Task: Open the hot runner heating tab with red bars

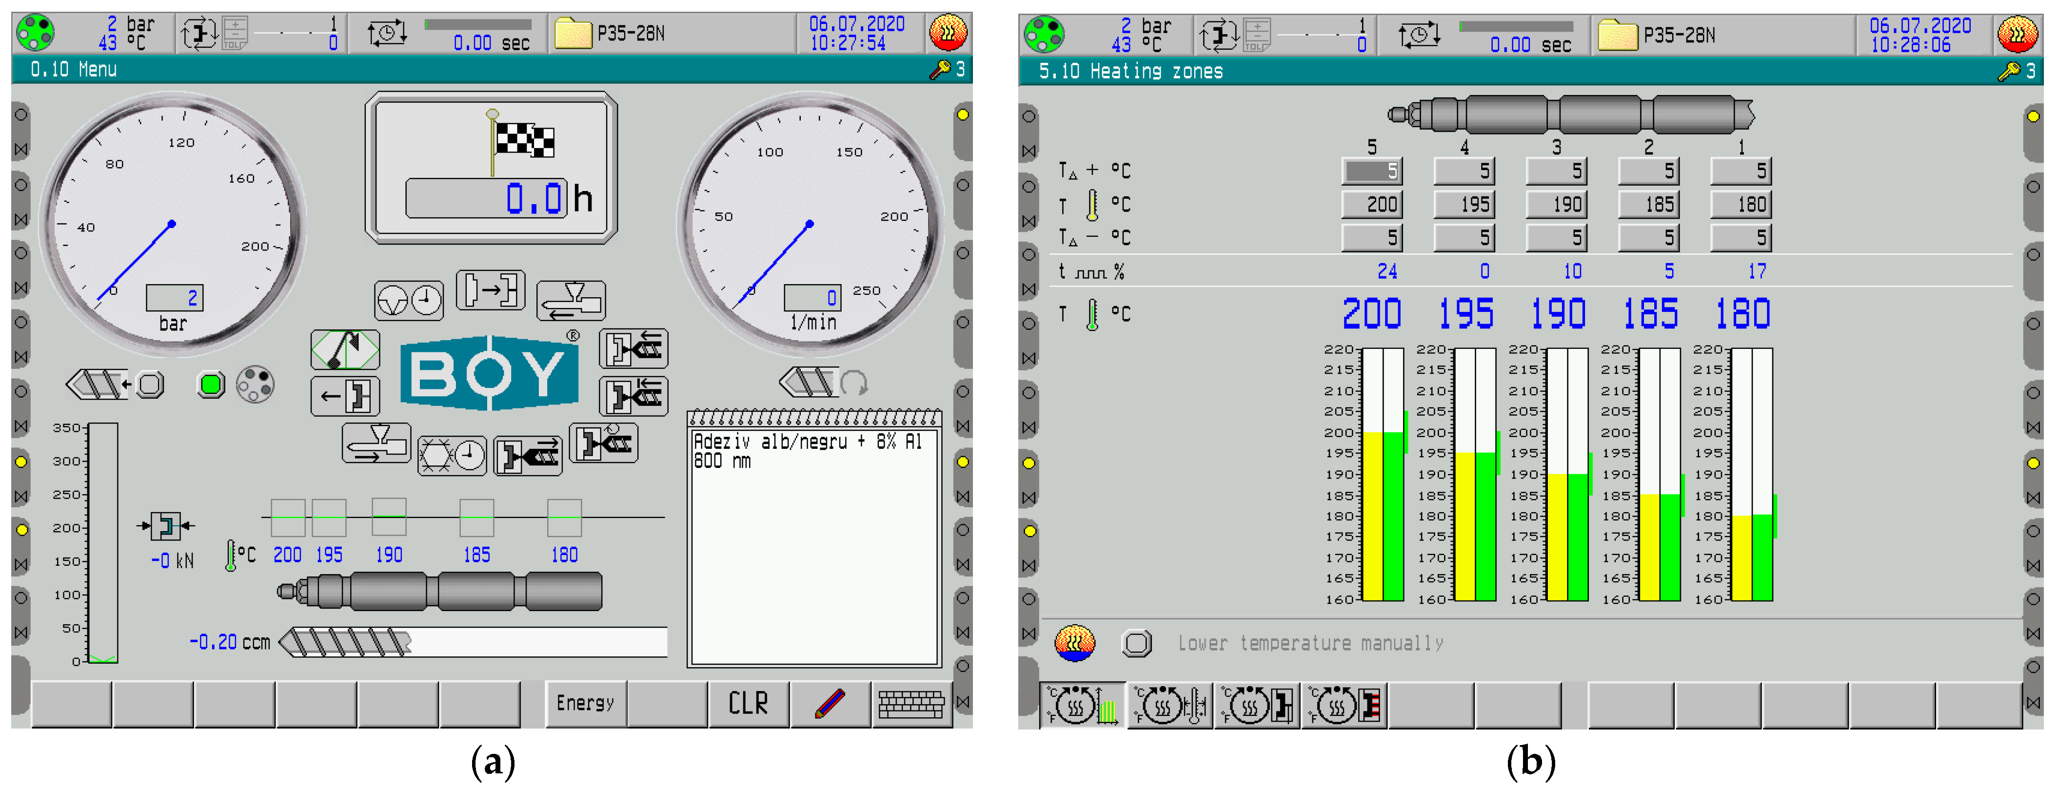Action: point(1345,706)
